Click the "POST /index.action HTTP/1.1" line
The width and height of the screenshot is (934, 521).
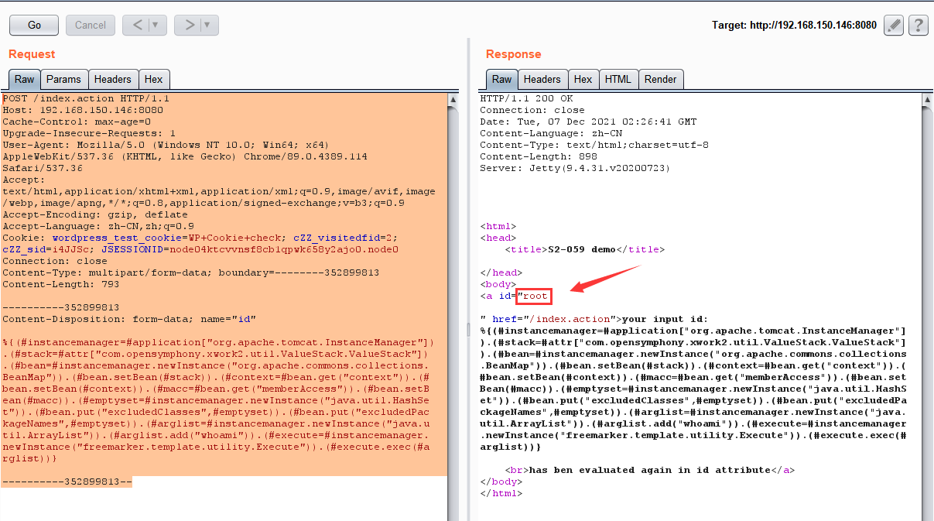pos(86,98)
